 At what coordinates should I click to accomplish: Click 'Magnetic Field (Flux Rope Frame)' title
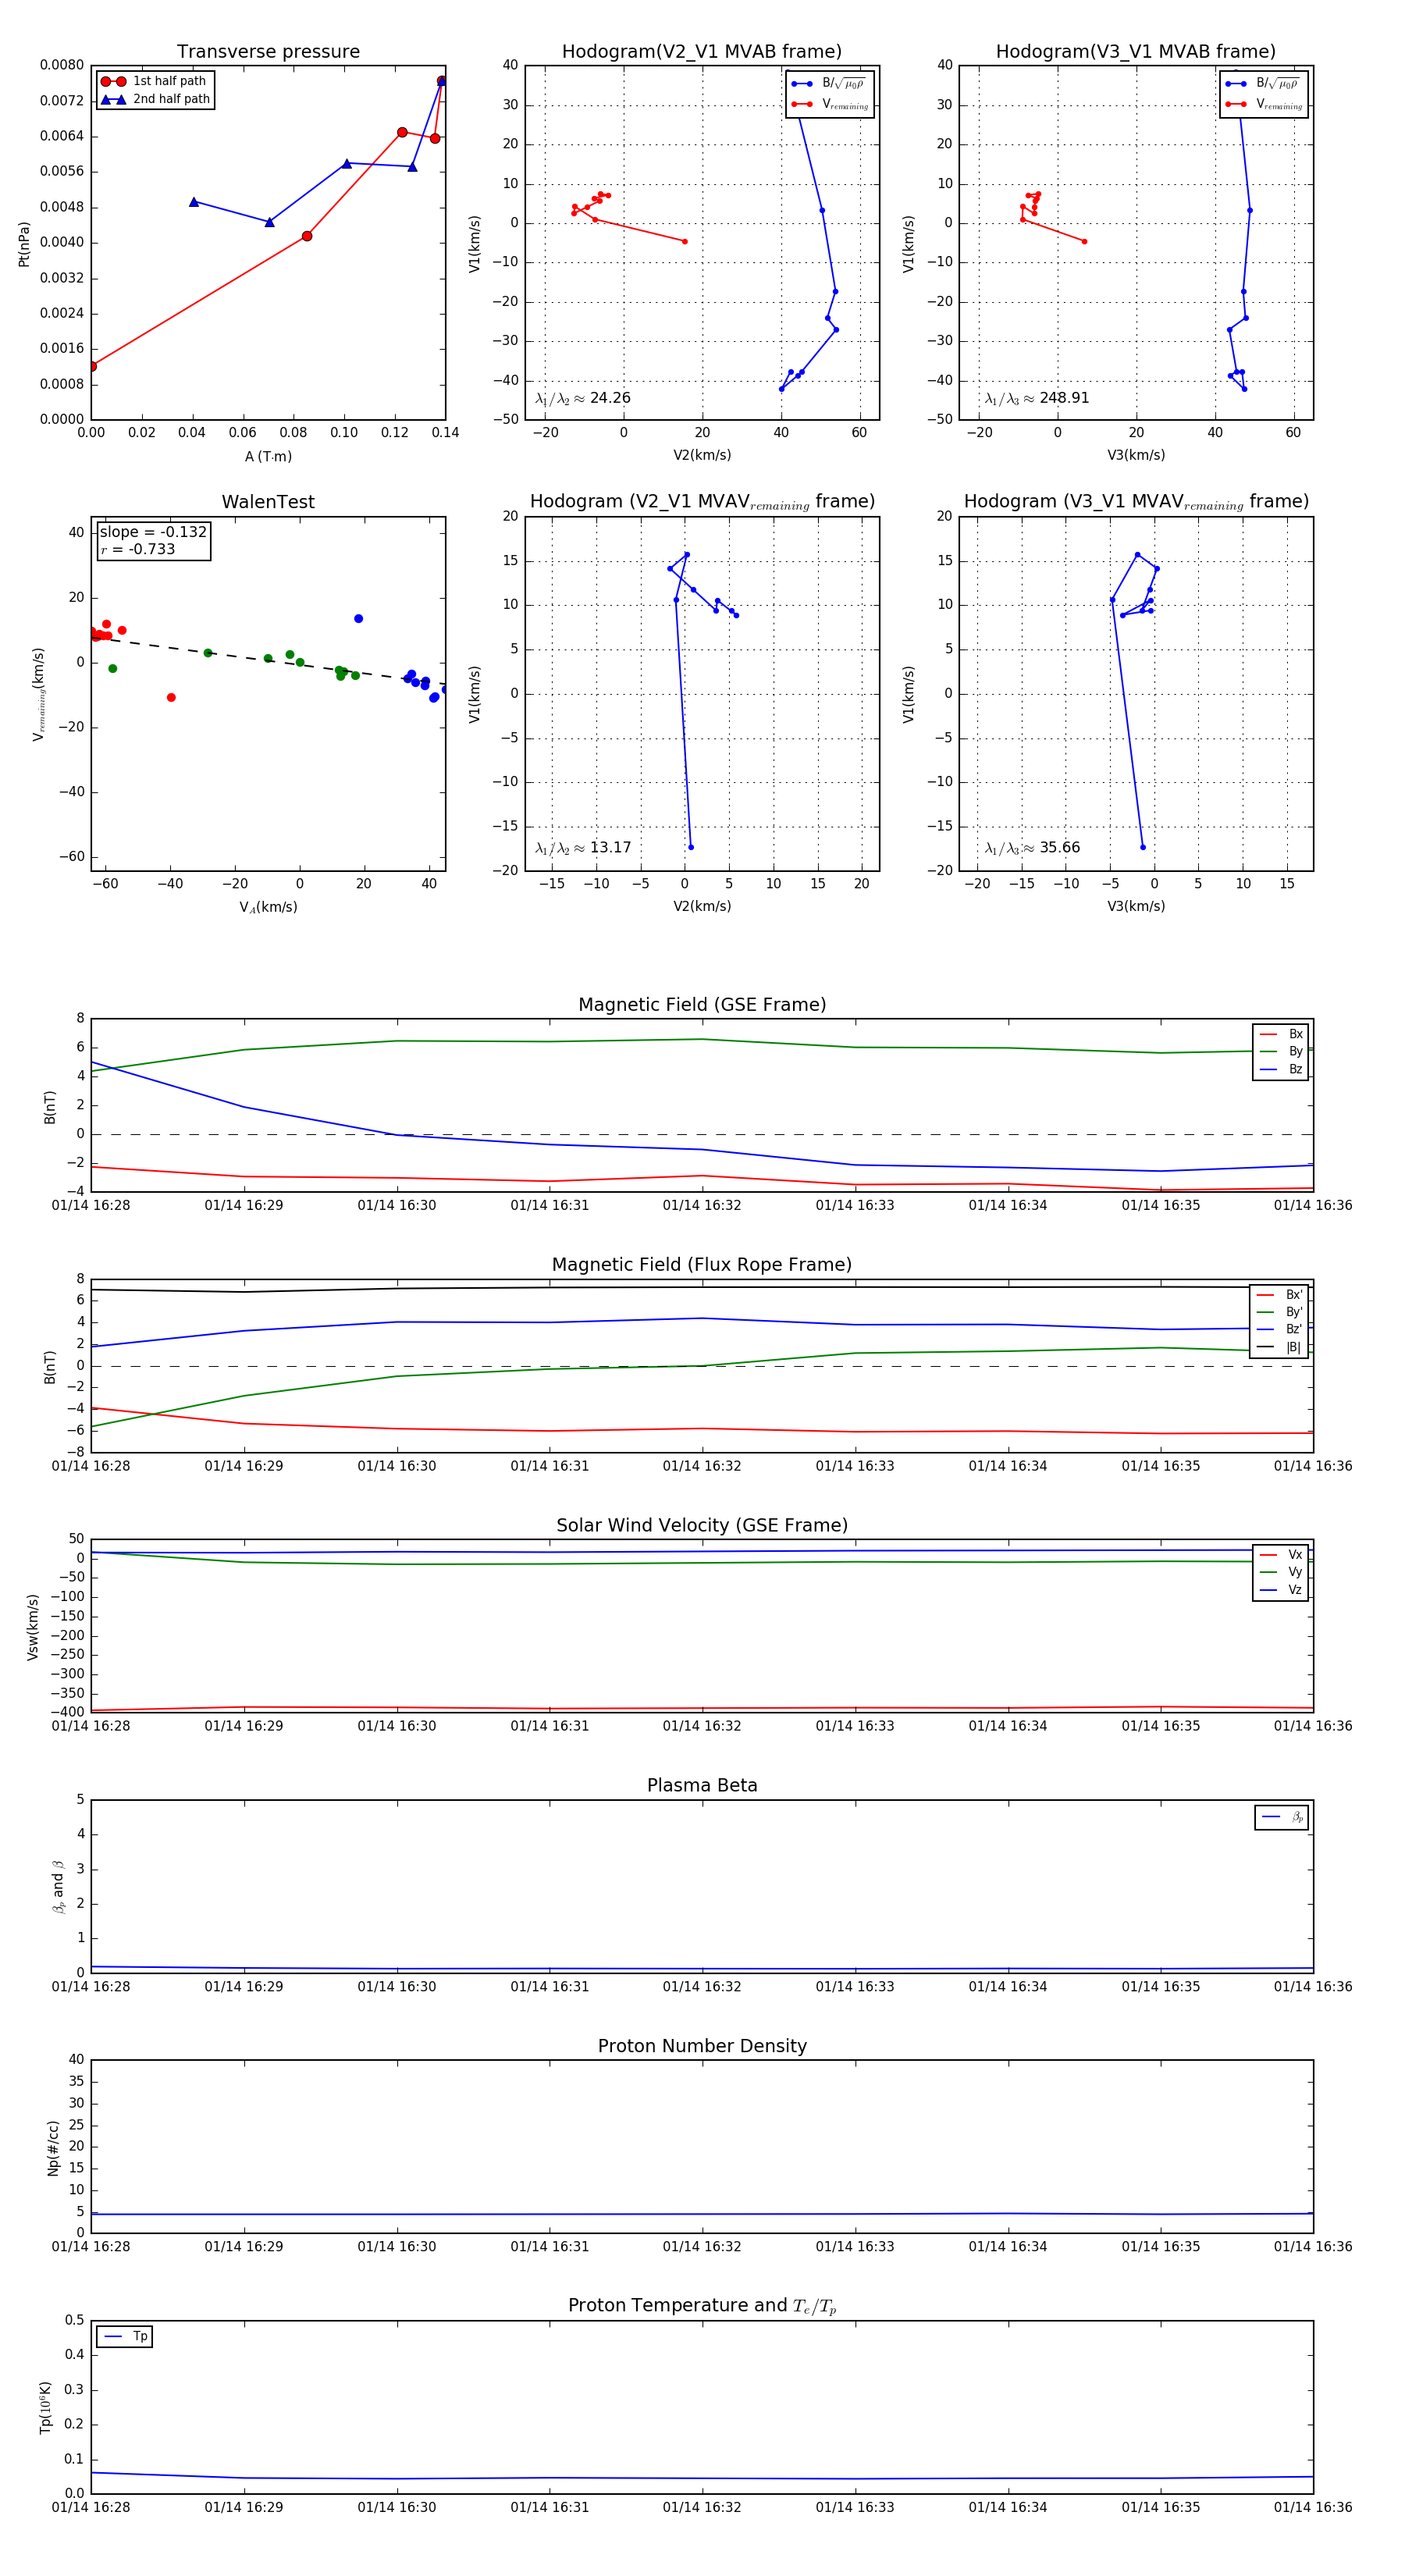(x=702, y=1265)
